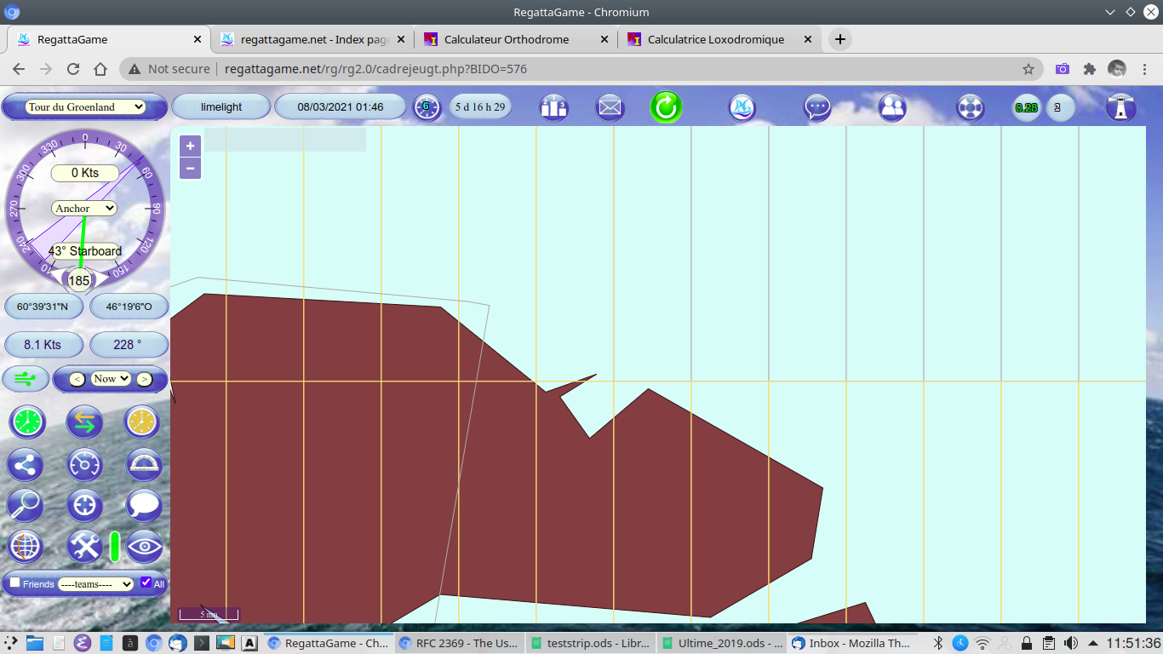Click the volume icon in system tray

click(1071, 643)
